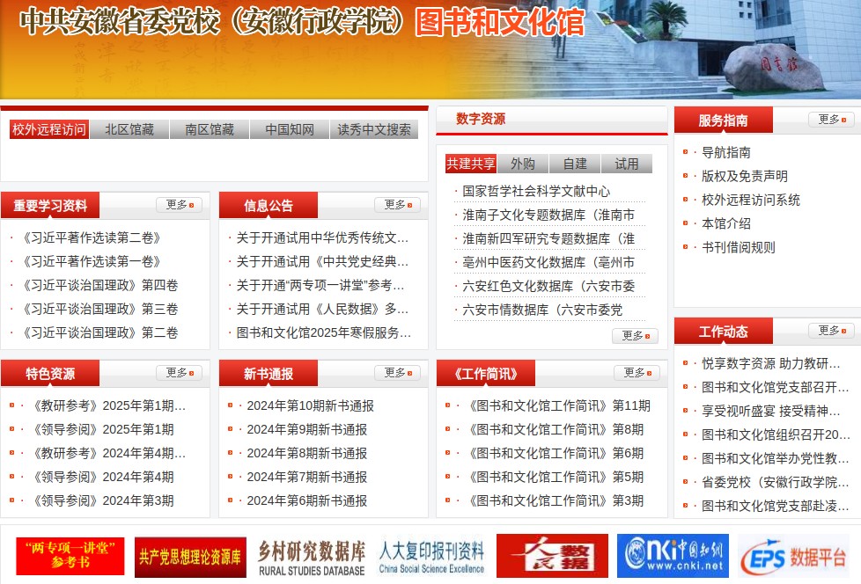The height and width of the screenshot is (584, 861).
Task: Click the 校外远程访问系统 service link
Action: (x=751, y=200)
